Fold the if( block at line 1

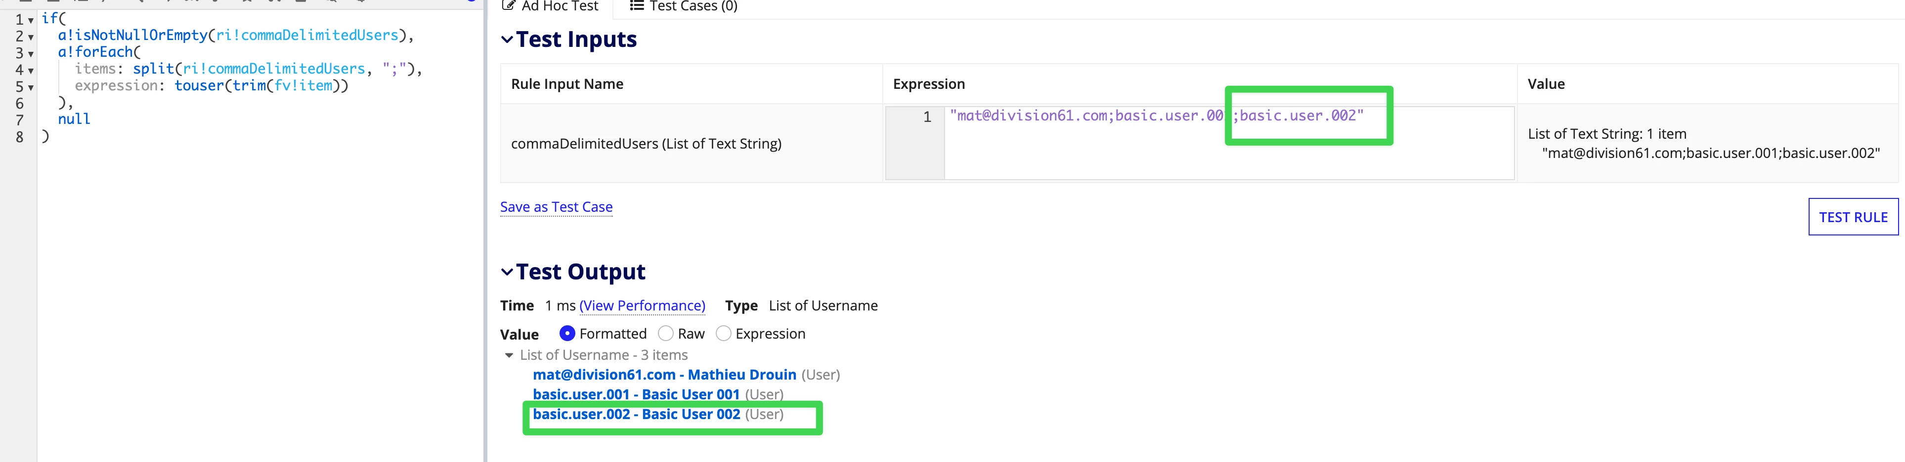pos(31,20)
